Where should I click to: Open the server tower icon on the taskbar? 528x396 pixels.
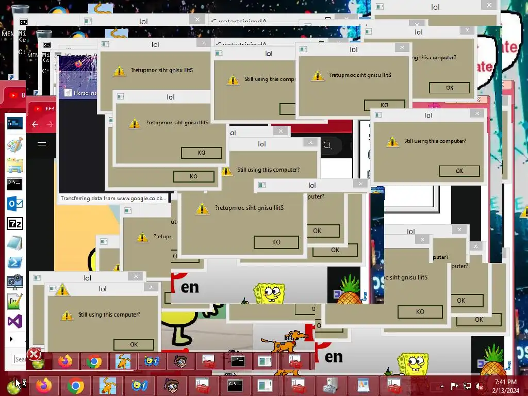330,386
